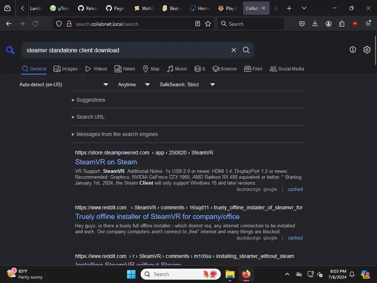This screenshot has height=283, width=377.
Task: View site security lock info
Action: 69,24
